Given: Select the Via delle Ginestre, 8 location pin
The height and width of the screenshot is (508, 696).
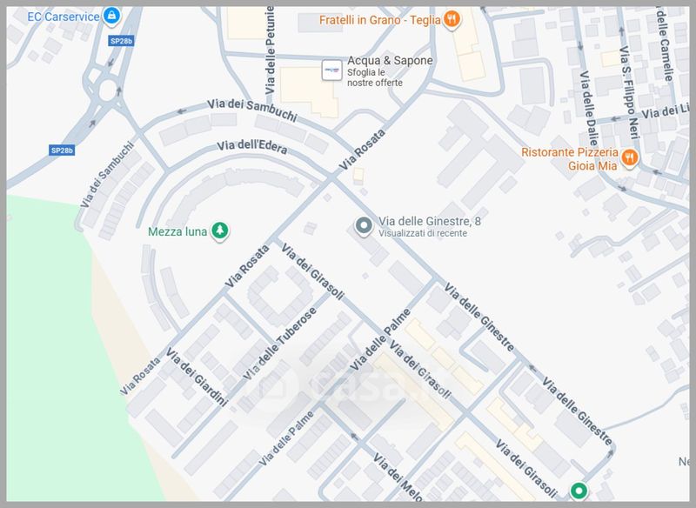Looking at the screenshot, I should [364, 226].
